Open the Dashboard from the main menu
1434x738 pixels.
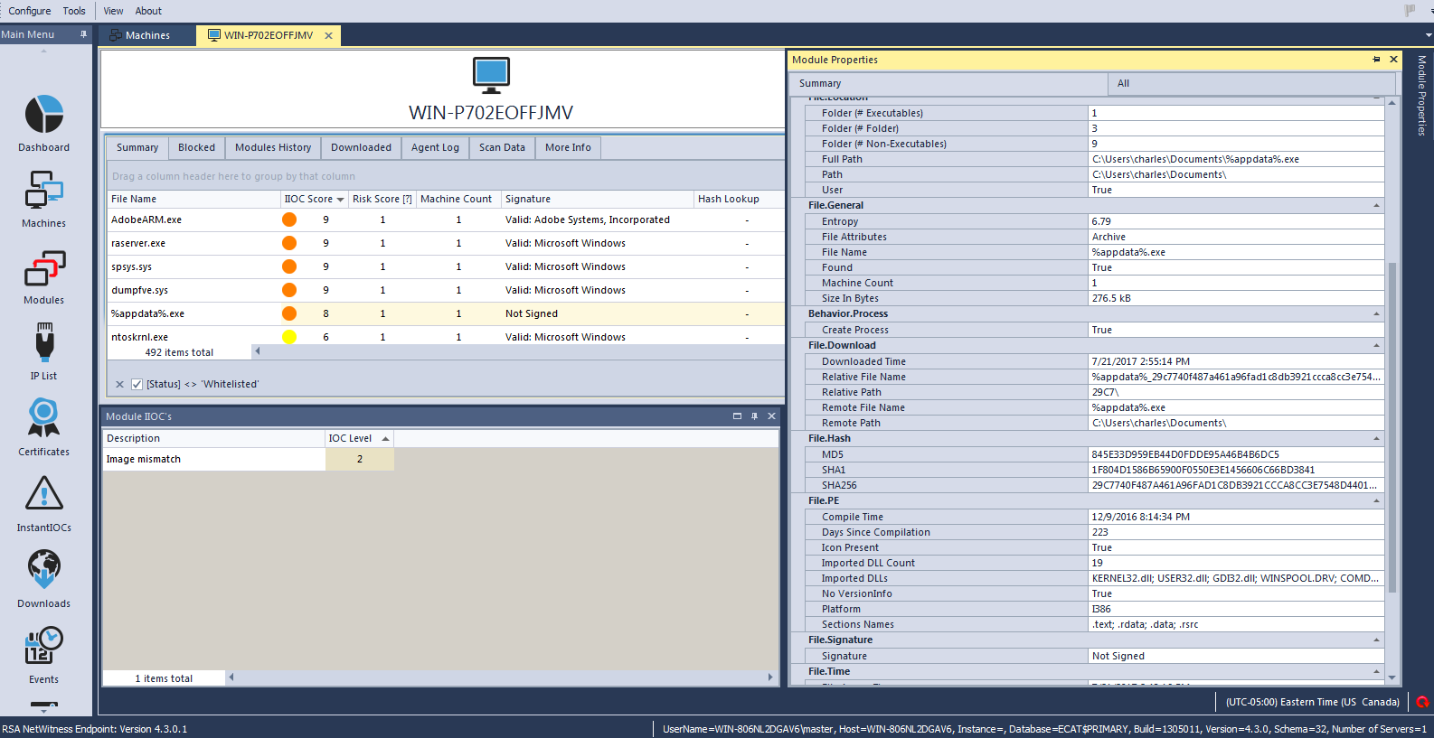(x=43, y=116)
